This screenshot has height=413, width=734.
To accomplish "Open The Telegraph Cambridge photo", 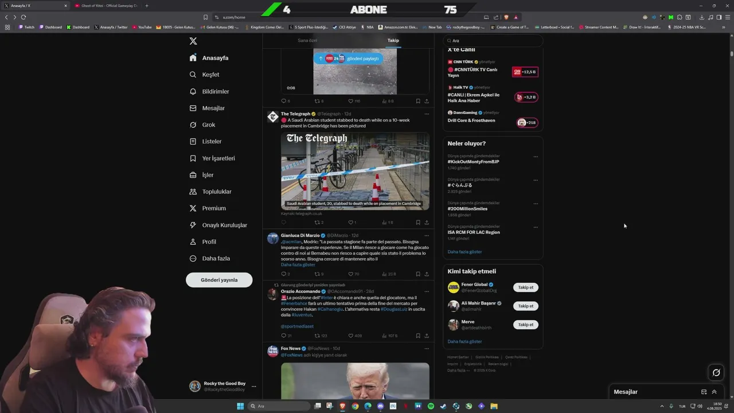I will 355,171.
